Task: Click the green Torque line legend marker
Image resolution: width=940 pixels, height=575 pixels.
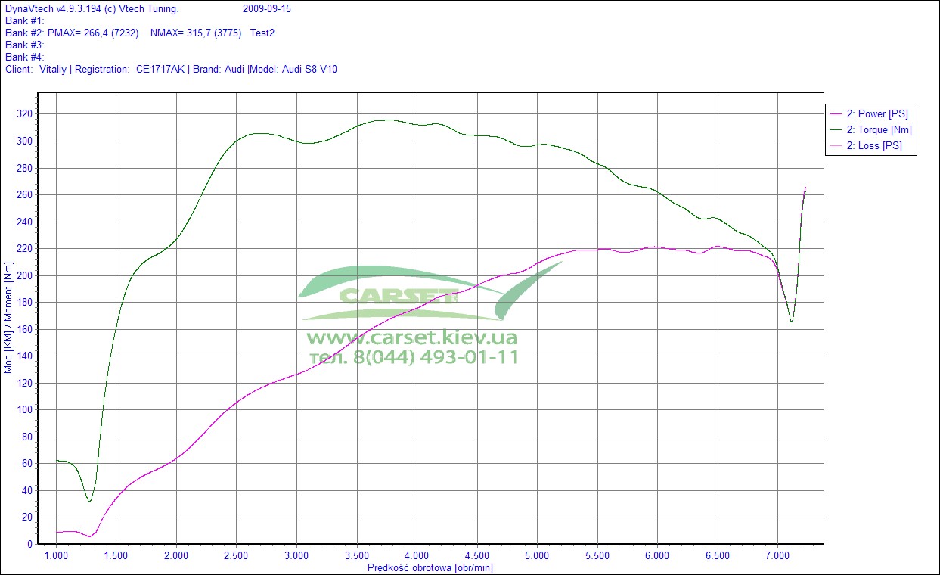Action: point(836,130)
